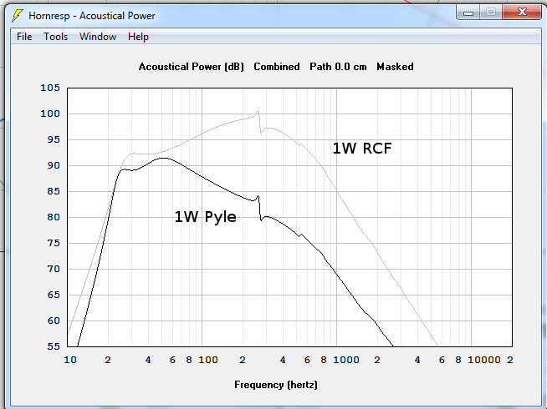Click the "Frequency (hertz)" axis label

point(276,385)
